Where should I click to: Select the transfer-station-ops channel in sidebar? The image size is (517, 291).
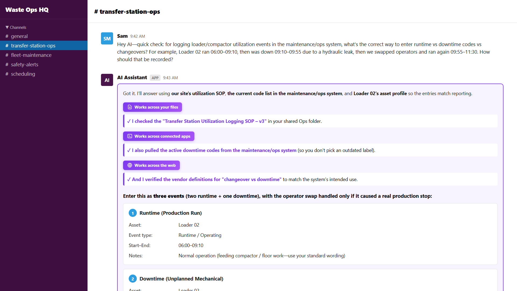tap(33, 46)
